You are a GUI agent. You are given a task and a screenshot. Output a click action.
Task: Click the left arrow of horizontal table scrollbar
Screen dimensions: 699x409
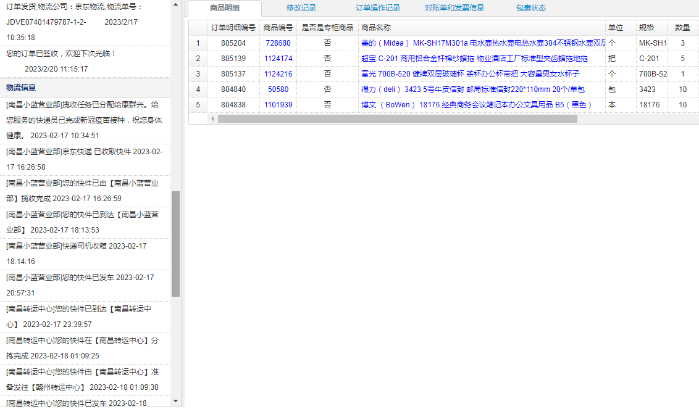[x=212, y=119]
